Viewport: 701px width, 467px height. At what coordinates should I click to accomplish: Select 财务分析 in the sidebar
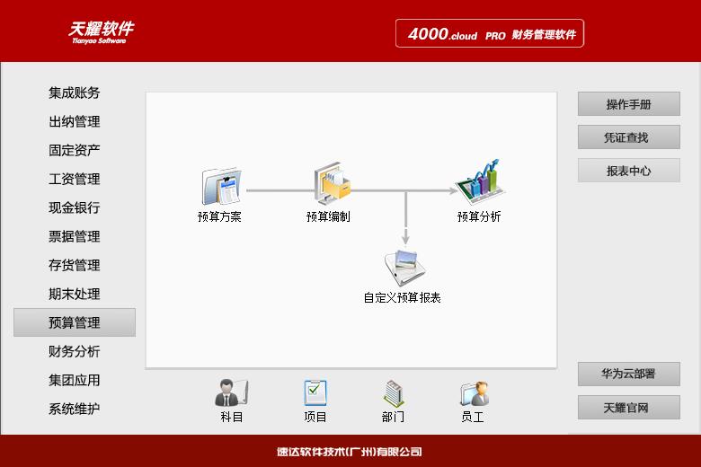75,351
